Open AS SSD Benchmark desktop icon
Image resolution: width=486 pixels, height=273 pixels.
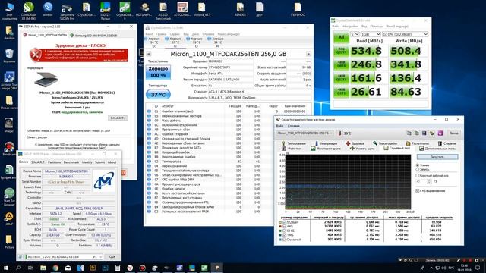[163, 10]
